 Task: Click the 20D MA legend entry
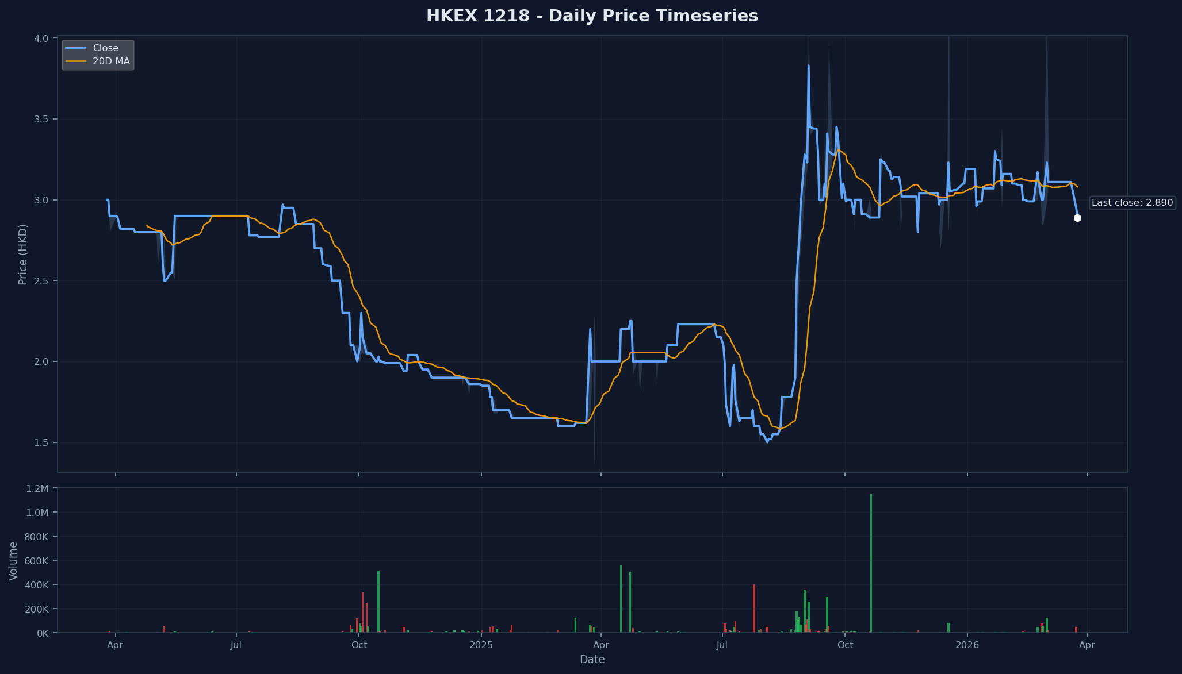pos(98,61)
